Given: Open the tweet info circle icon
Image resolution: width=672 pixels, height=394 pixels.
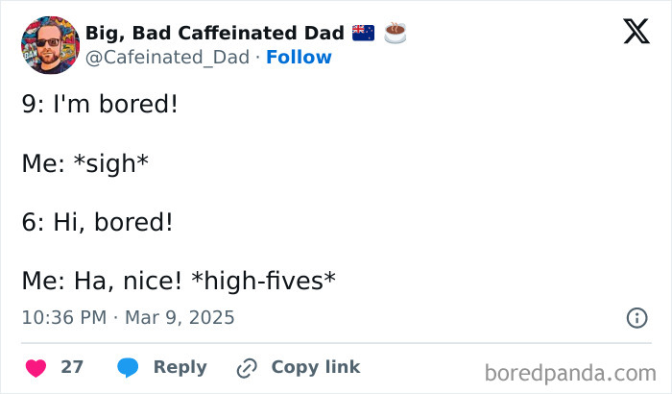Looking at the screenshot, I should [x=636, y=317].
